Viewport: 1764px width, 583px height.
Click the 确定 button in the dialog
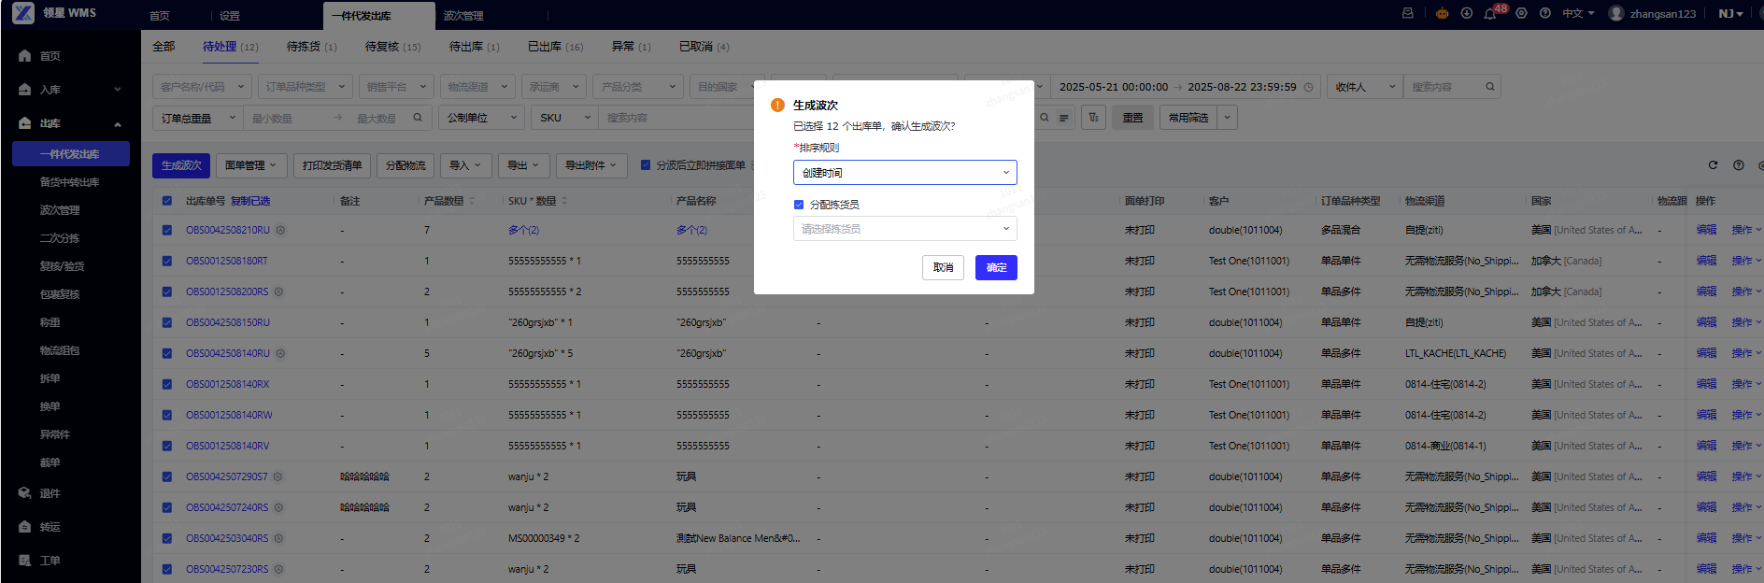pos(996,268)
